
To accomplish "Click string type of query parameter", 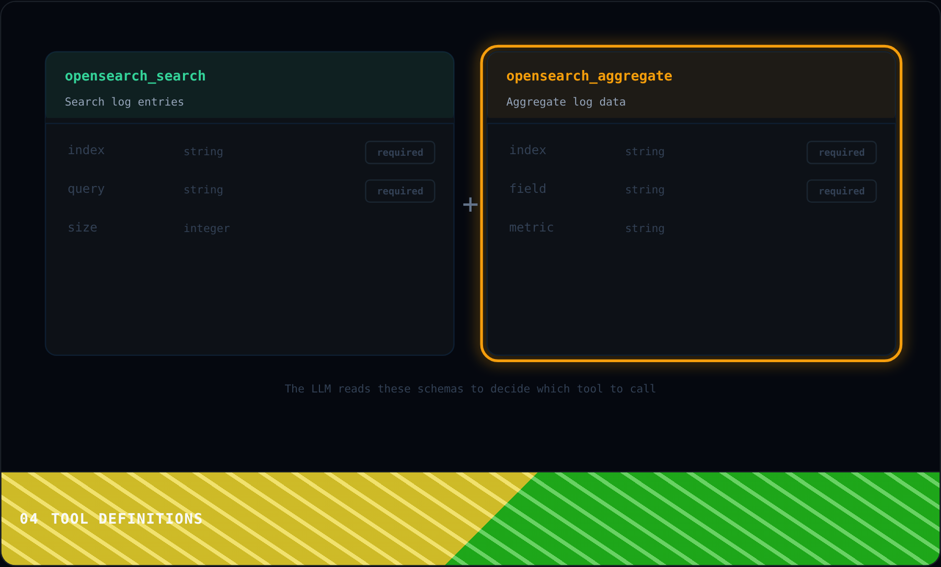I will click(x=203, y=190).
